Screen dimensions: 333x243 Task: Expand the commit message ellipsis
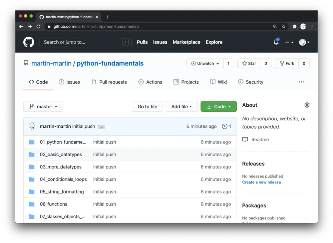(x=101, y=127)
